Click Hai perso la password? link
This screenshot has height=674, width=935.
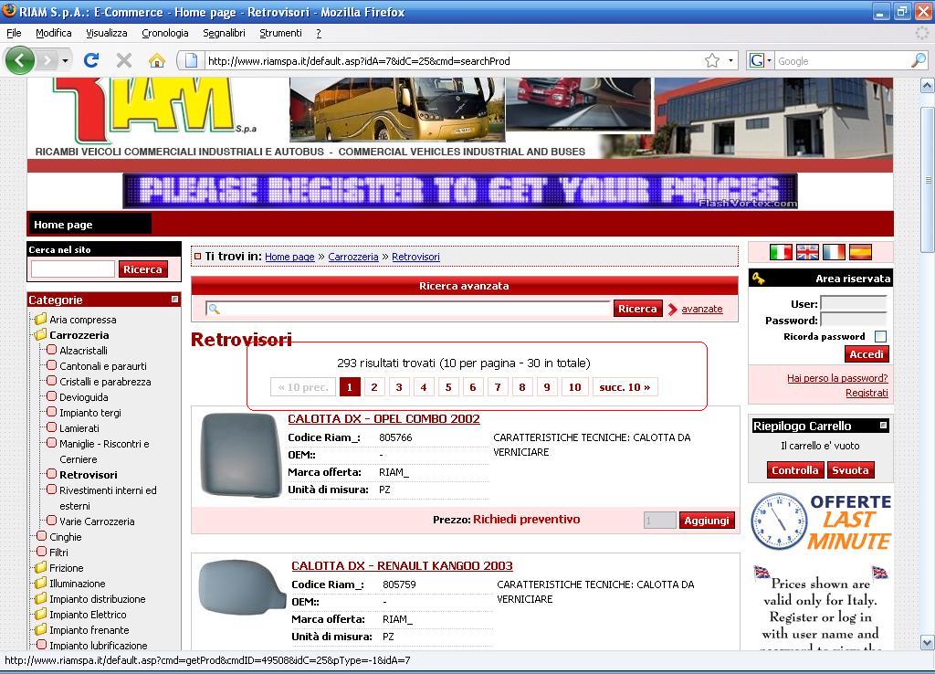click(837, 377)
